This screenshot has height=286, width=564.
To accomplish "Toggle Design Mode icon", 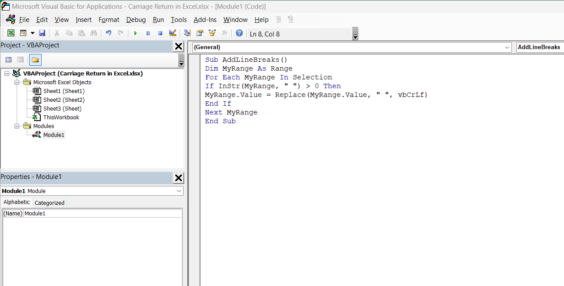I will (x=172, y=33).
